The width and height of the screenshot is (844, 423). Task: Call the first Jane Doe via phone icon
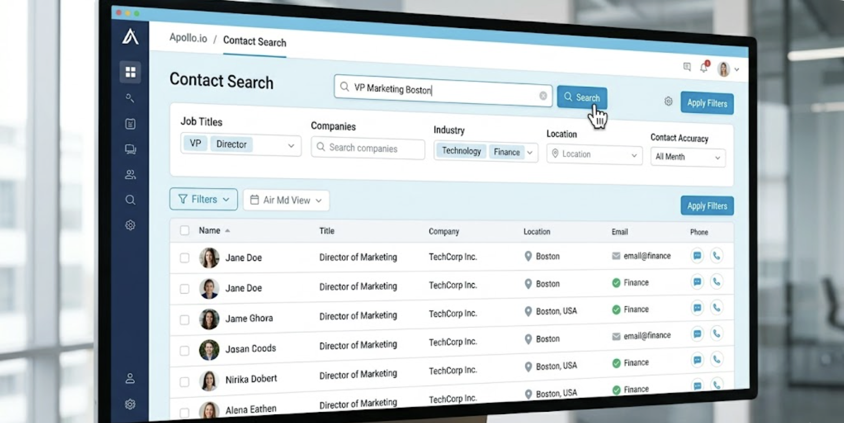click(x=717, y=256)
